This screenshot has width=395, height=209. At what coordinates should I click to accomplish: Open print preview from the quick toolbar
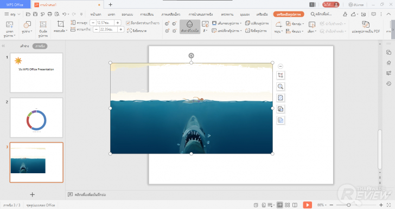click(x=57, y=14)
